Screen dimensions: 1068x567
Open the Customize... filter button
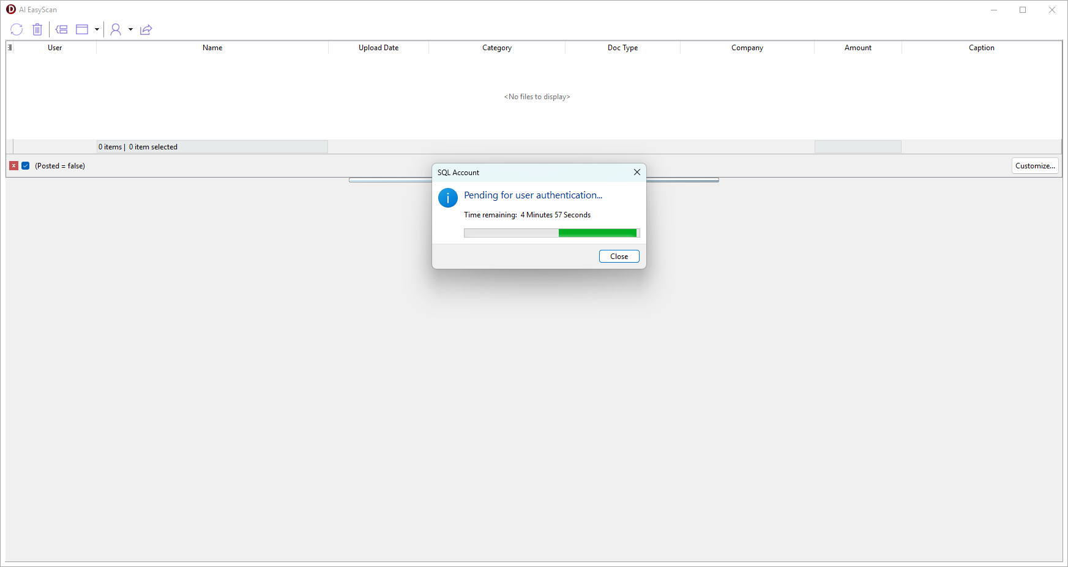point(1034,166)
